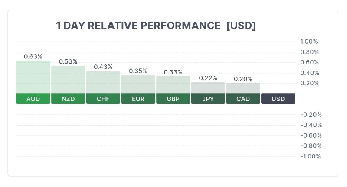Select the JPY currency label

point(208,99)
